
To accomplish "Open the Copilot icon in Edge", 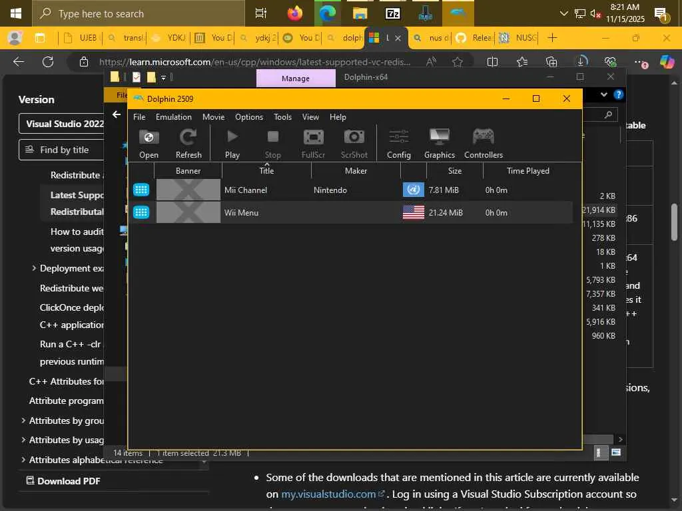I will (667, 62).
